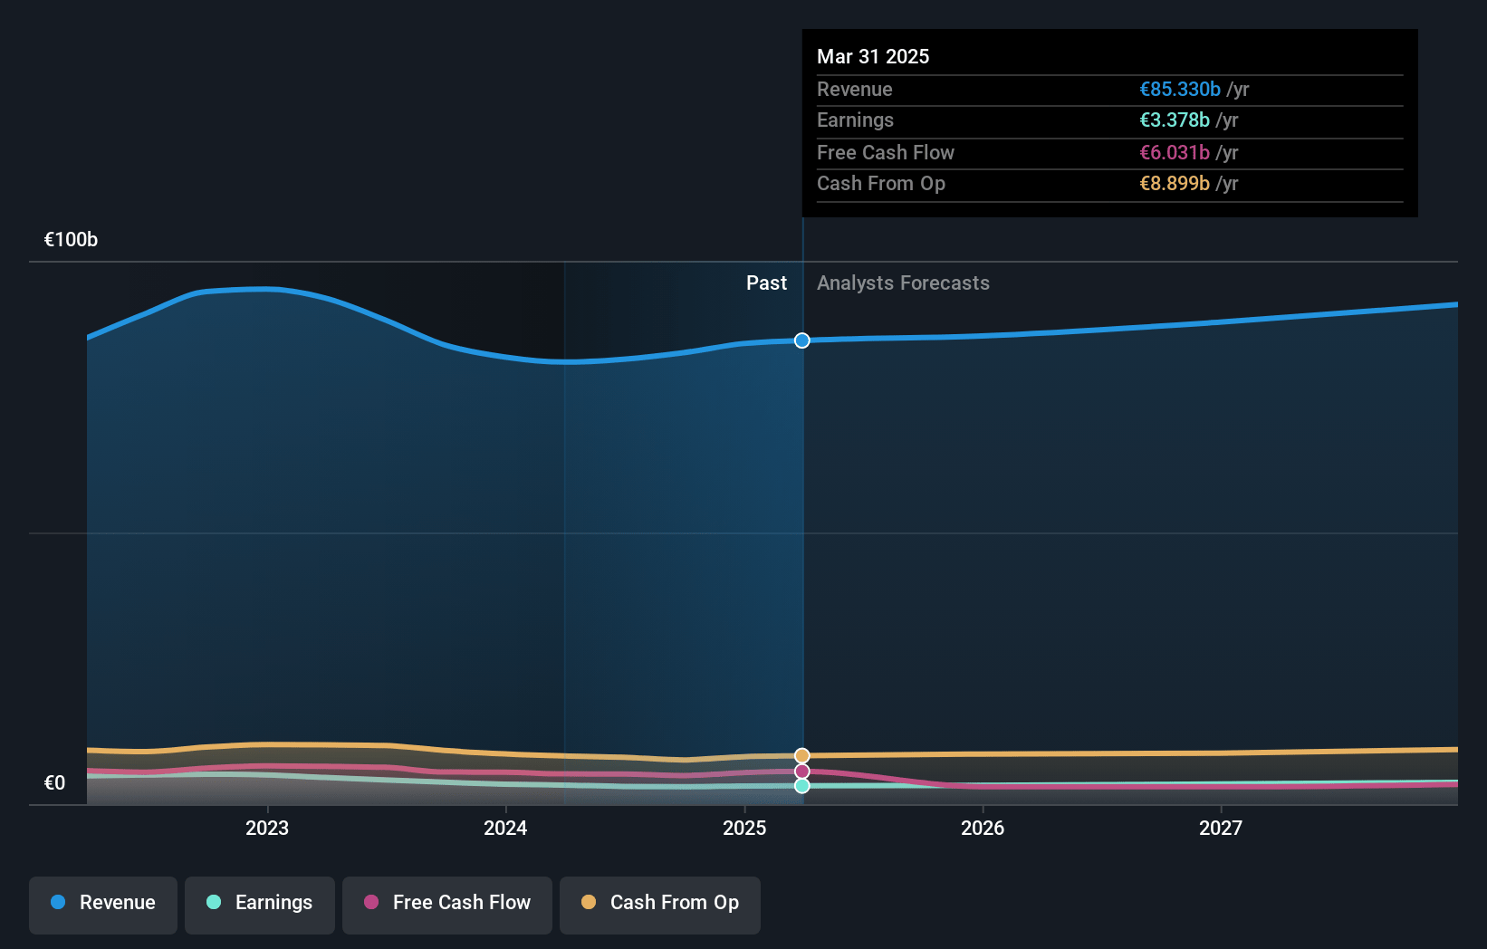
Task: Click the Free Cash Flow row label in tooltip
Action: pyautogui.click(x=886, y=152)
